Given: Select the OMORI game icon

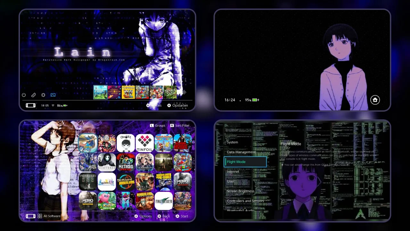Looking at the screenshot, I should [126, 143].
